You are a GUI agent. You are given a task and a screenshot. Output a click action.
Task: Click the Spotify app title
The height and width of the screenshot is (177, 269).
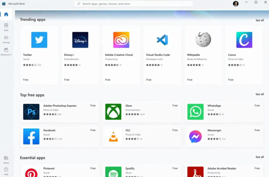click(x=130, y=168)
